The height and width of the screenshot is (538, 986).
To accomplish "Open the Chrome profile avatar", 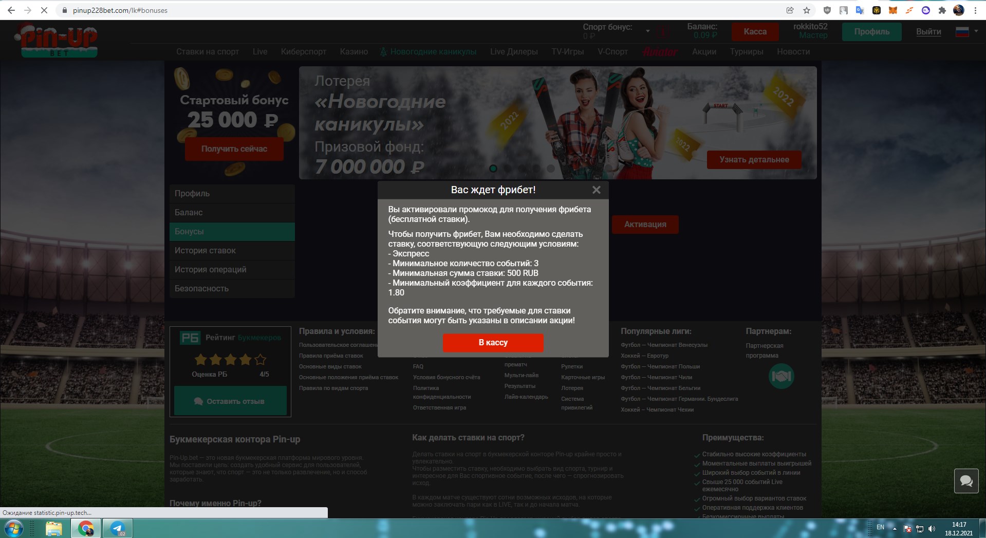I will pos(958,10).
